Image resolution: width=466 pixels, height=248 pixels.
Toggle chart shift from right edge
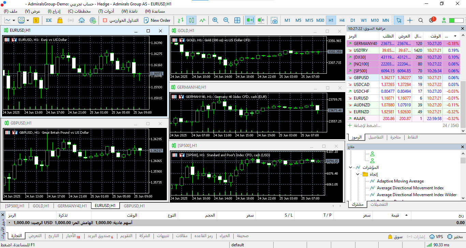click(261, 20)
